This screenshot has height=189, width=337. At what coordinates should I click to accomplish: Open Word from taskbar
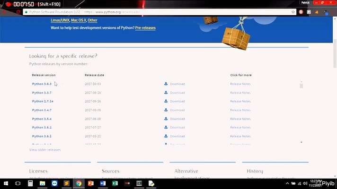coord(103,183)
